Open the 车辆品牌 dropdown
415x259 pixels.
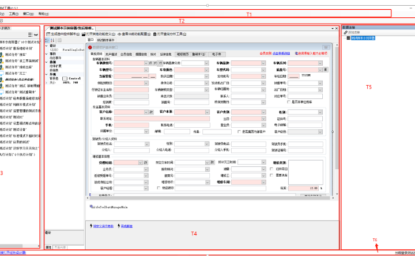click(263, 63)
